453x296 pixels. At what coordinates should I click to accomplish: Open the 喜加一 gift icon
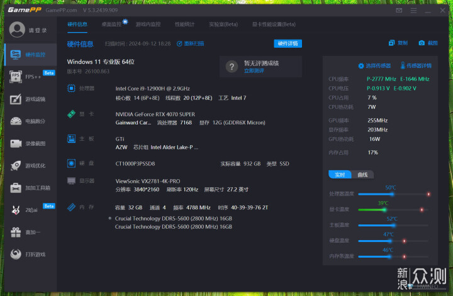coord(16,233)
